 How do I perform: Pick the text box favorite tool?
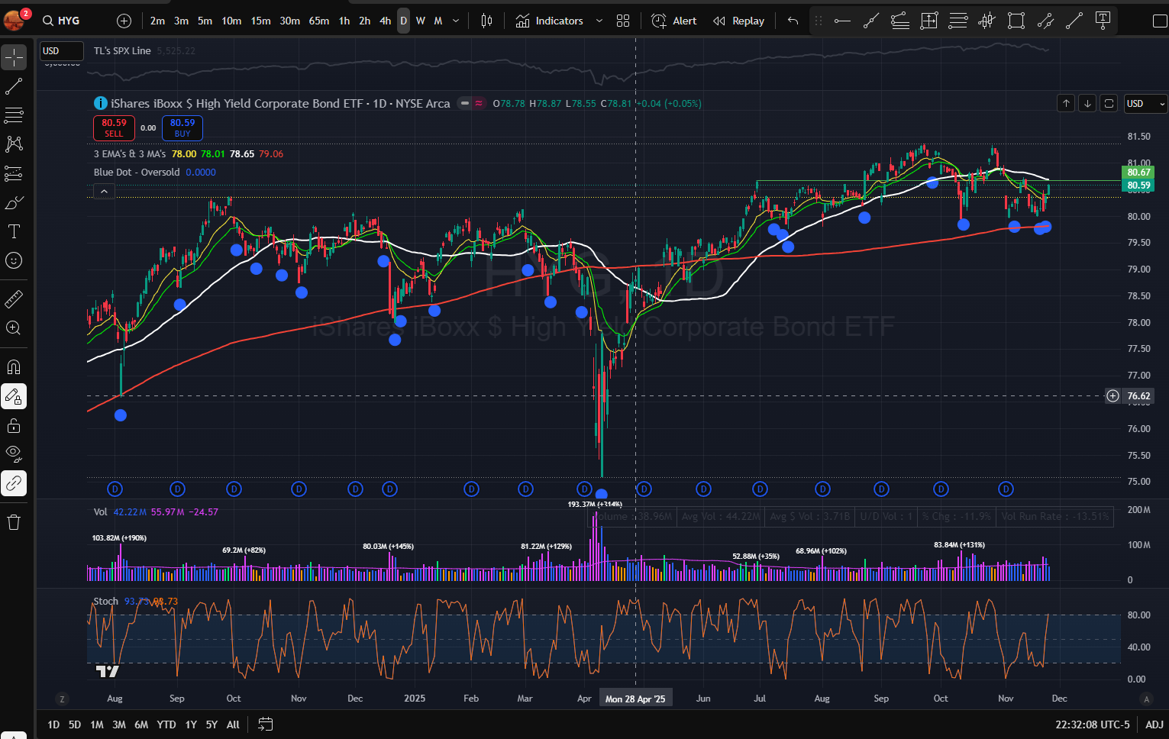click(x=1103, y=21)
